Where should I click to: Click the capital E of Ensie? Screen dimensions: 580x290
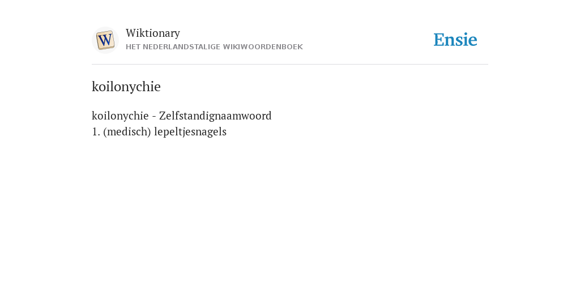pos(438,40)
